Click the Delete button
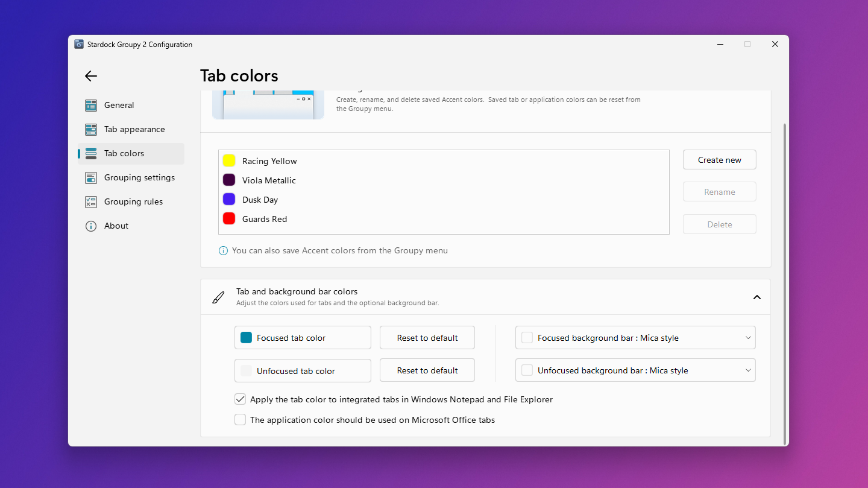The height and width of the screenshot is (488, 868). coord(720,224)
